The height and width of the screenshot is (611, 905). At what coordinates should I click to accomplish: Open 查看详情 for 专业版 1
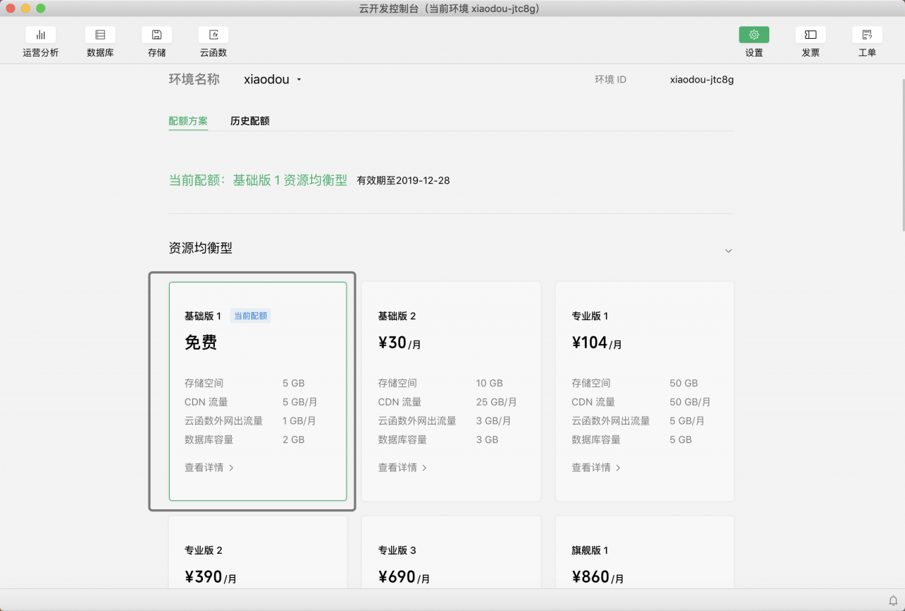[596, 467]
